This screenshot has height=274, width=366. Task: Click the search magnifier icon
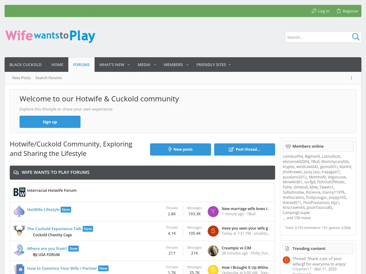pyautogui.click(x=356, y=37)
